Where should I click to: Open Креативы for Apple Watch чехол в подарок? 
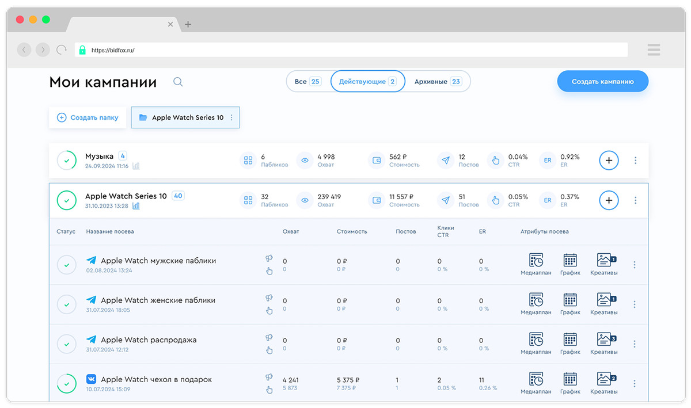pos(604,383)
